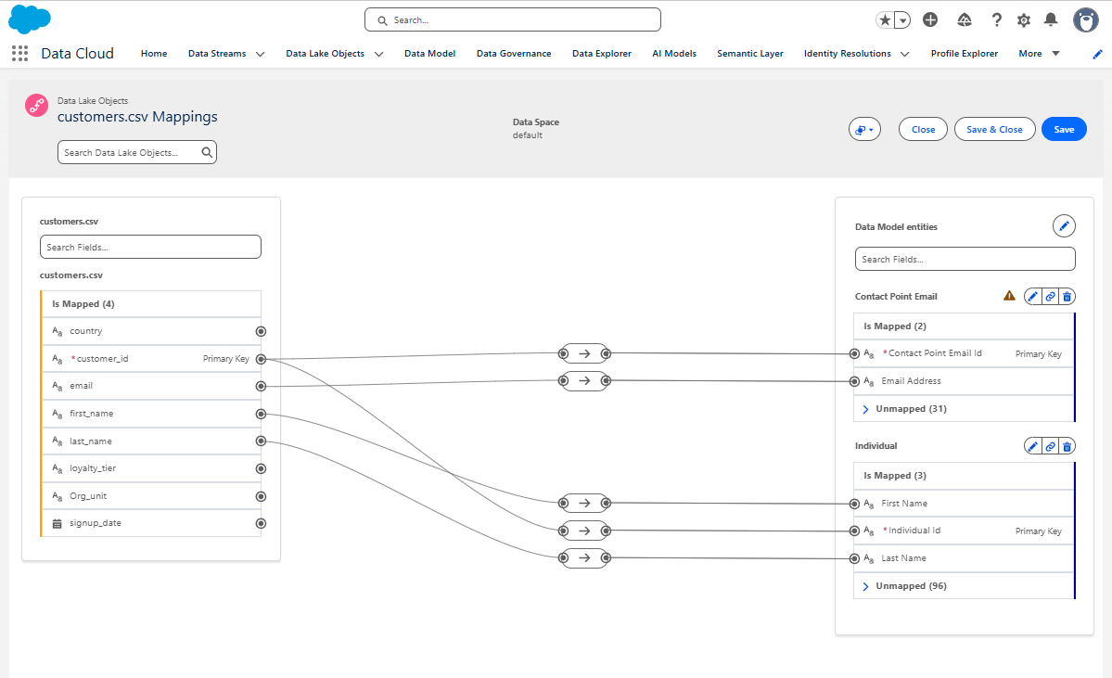Select the first_name field connector dot
The height and width of the screenshot is (678, 1112).
[261, 414]
